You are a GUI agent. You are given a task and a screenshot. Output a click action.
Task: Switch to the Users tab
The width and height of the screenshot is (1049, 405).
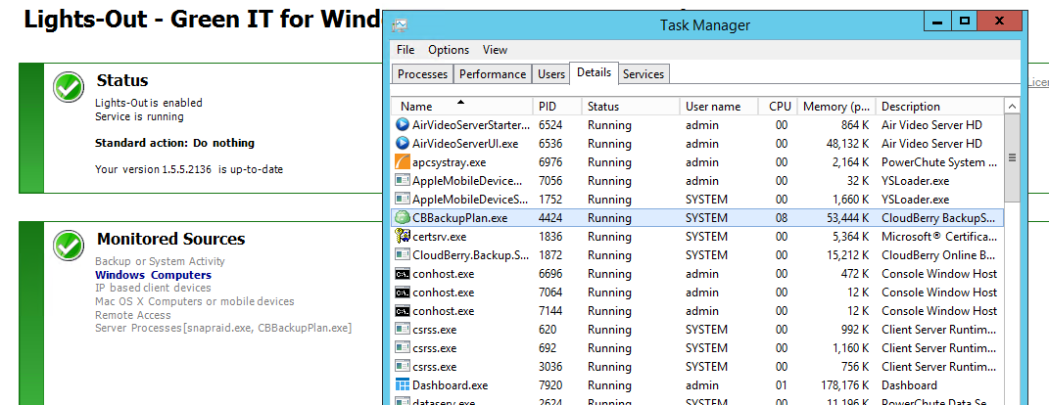[551, 74]
